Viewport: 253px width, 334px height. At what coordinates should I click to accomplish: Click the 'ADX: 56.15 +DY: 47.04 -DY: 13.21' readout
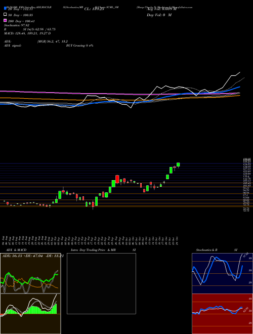pos(32,256)
